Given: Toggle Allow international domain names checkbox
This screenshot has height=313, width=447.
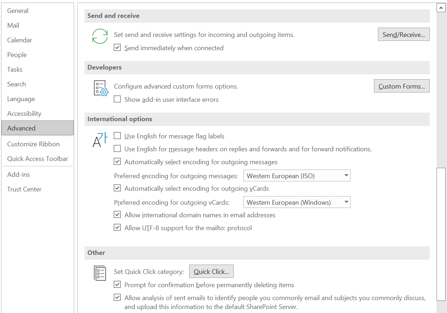Looking at the screenshot, I should 117,214.
